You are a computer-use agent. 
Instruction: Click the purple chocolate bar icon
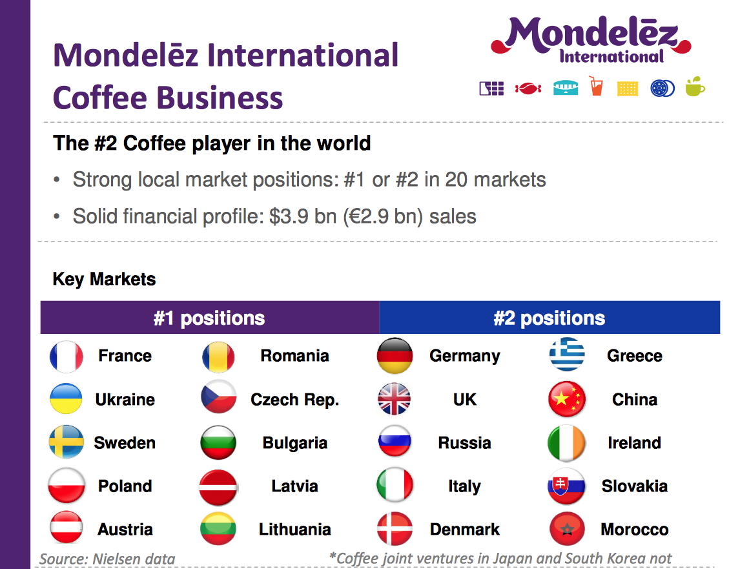491,88
